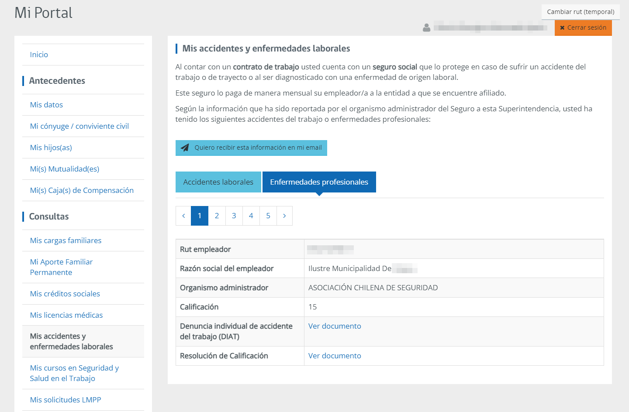
Task: Open Mis solicitudes LMPP
Action: [65, 400]
